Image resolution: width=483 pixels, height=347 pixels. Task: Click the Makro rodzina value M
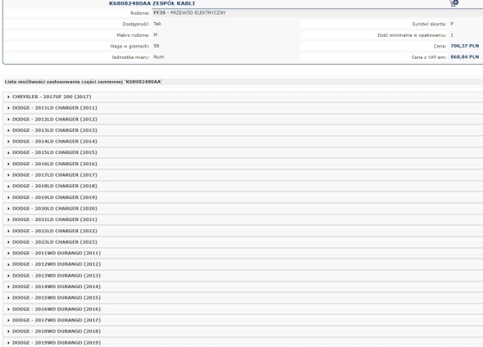pos(155,34)
